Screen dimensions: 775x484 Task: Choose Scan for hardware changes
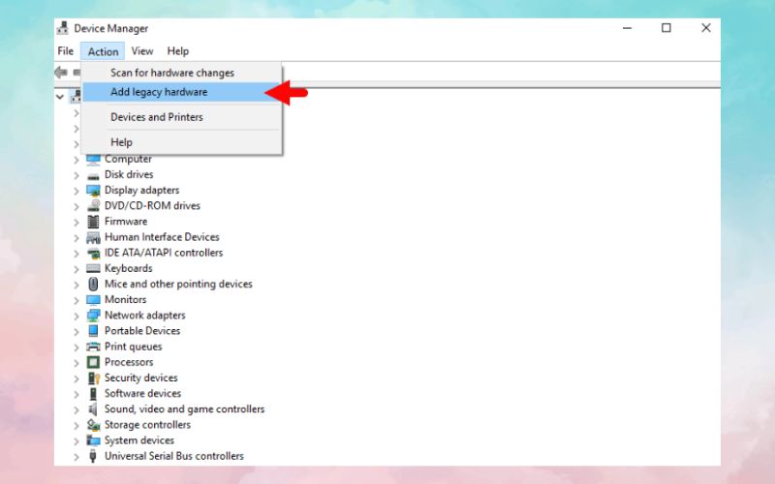[182, 73]
